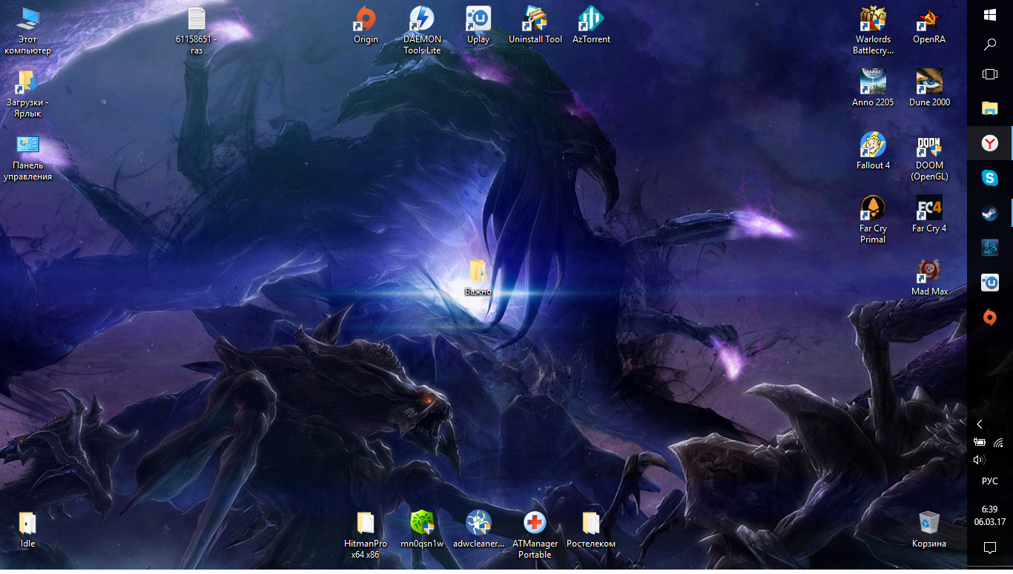The width and height of the screenshot is (1013, 574).
Task: Open the Origin taskbar icon
Action: (x=990, y=317)
